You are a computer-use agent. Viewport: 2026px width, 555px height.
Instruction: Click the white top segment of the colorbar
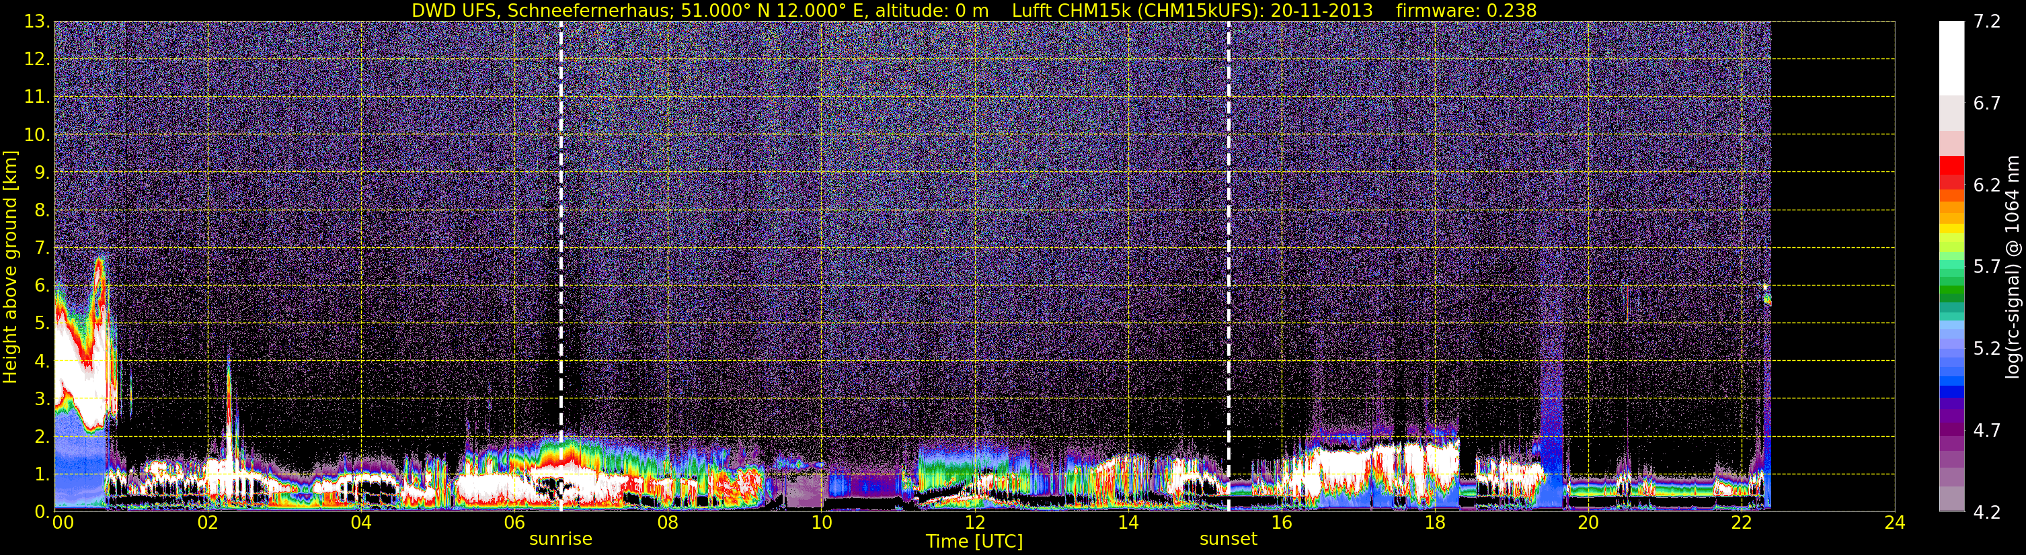[1951, 58]
